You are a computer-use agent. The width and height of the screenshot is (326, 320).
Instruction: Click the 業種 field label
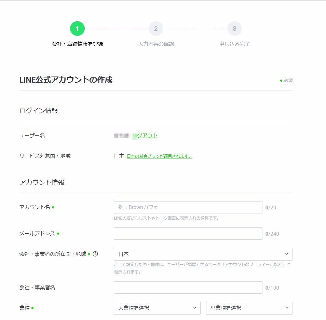[x=25, y=308]
